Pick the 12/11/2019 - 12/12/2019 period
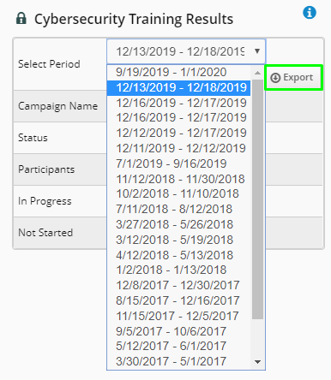The image size is (331, 380). [178, 148]
